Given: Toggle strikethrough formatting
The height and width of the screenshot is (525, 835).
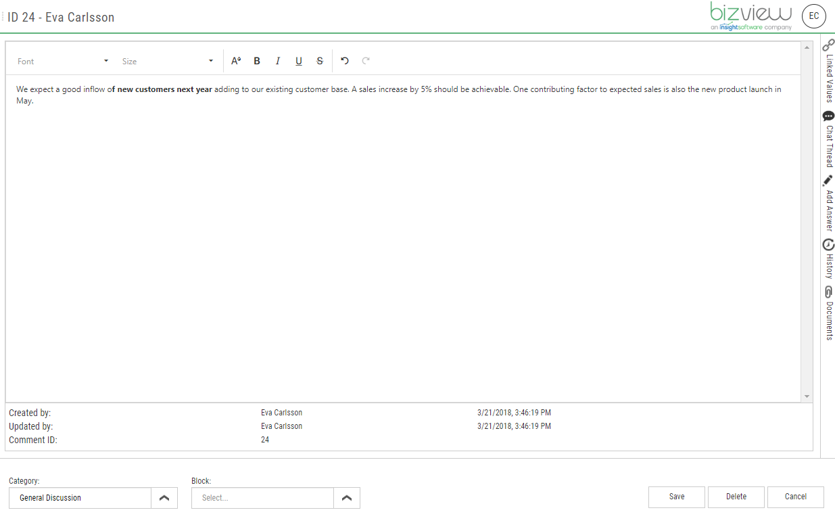Looking at the screenshot, I should (319, 61).
